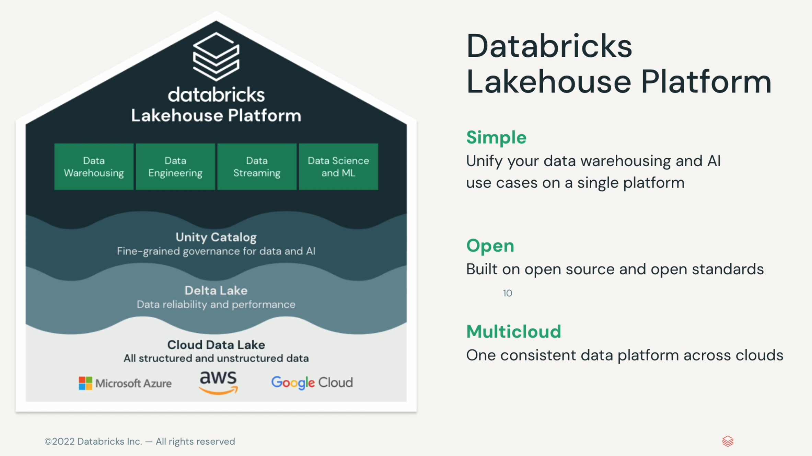Click the Google Cloud logo
Image resolution: width=812 pixels, height=456 pixels.
coord(312,383)
